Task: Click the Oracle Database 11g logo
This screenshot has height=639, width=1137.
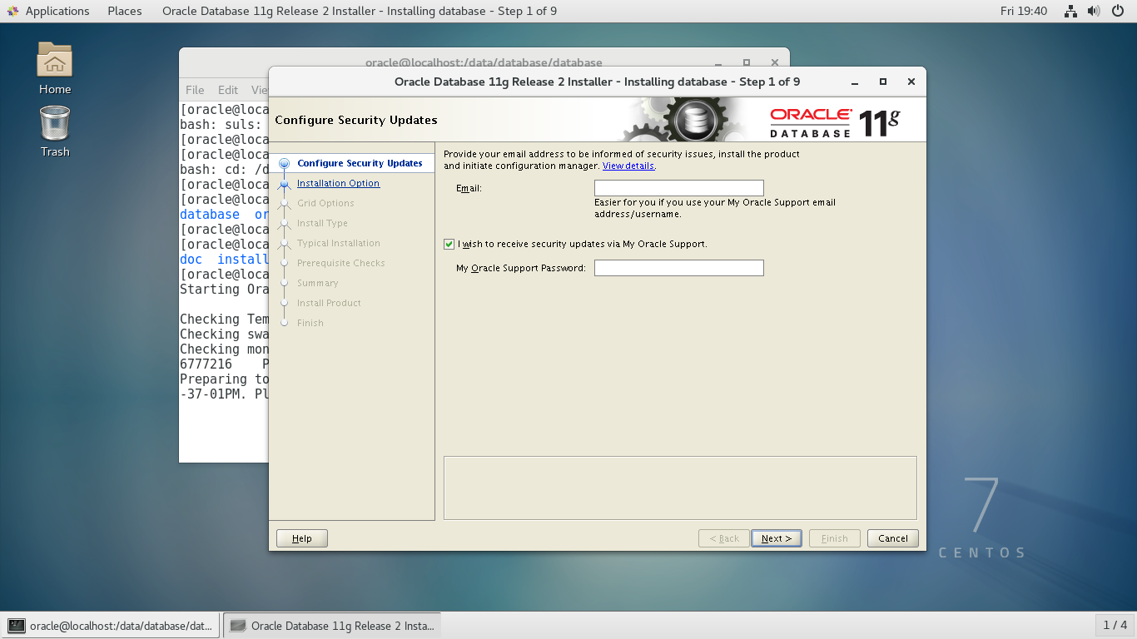Action: point(835,122)
